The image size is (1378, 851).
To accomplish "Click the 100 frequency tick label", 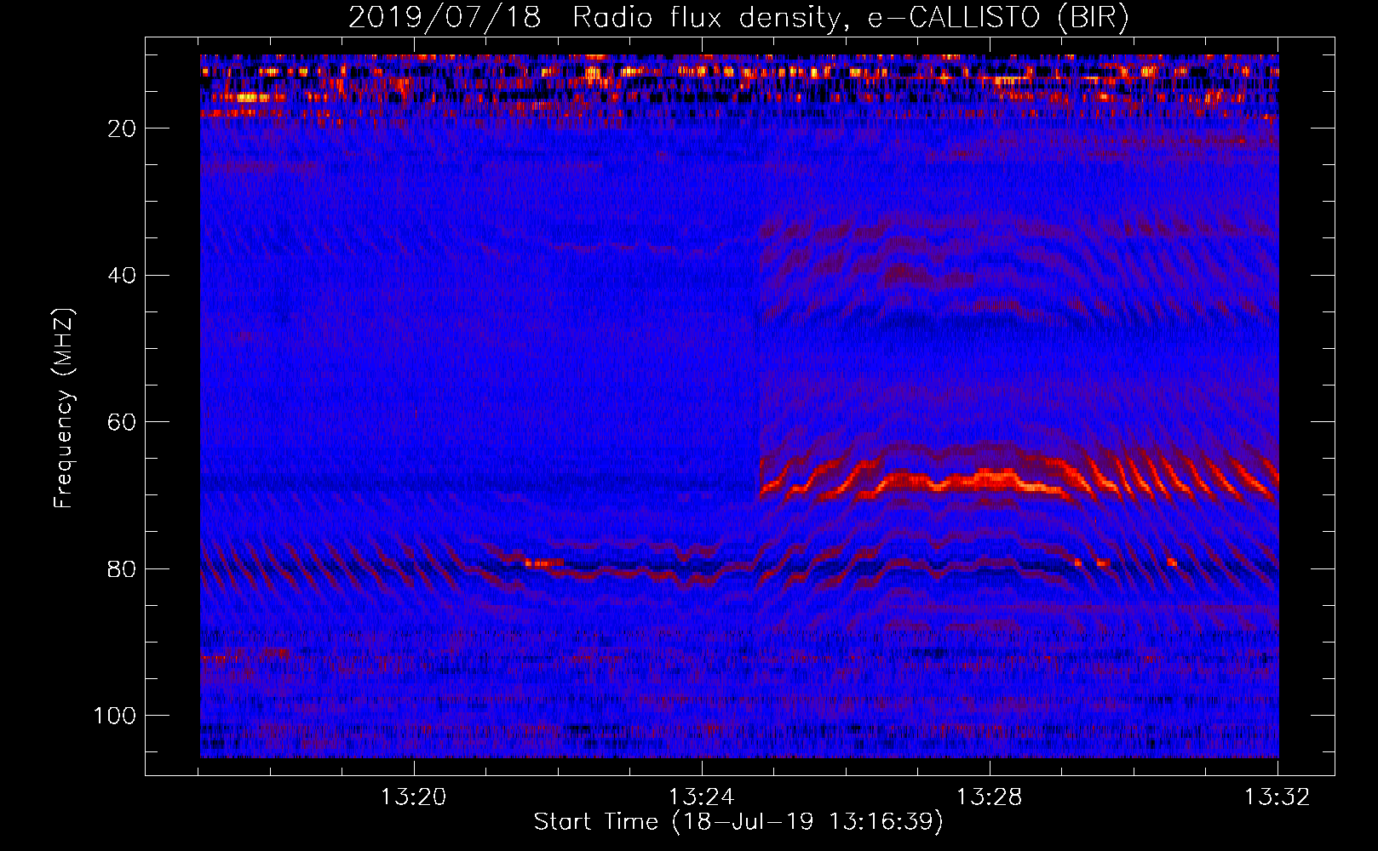I will [x=115, y=716].
